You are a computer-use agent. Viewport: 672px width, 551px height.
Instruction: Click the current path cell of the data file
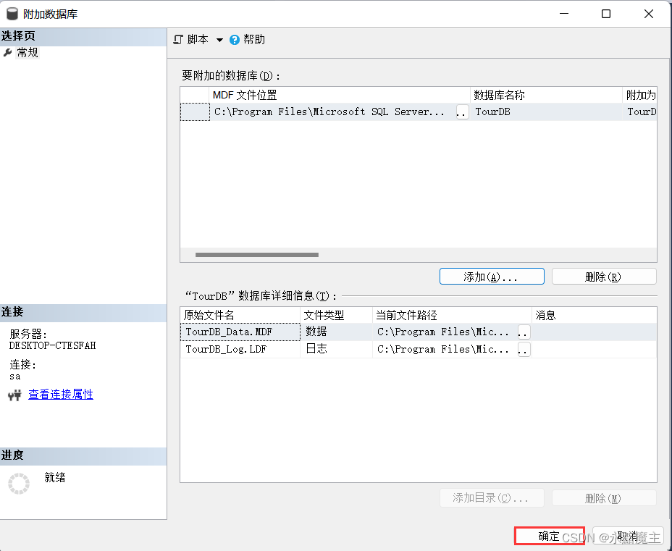[445, 332]
